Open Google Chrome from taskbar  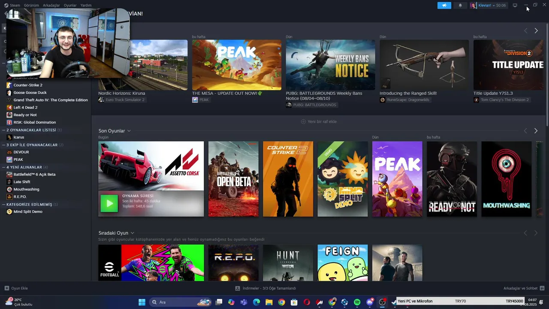[x=281, y=302]
